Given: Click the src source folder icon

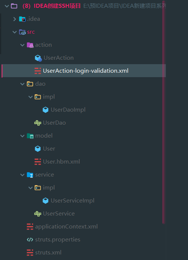Looking at the screenshot, I should click(22, 32).
